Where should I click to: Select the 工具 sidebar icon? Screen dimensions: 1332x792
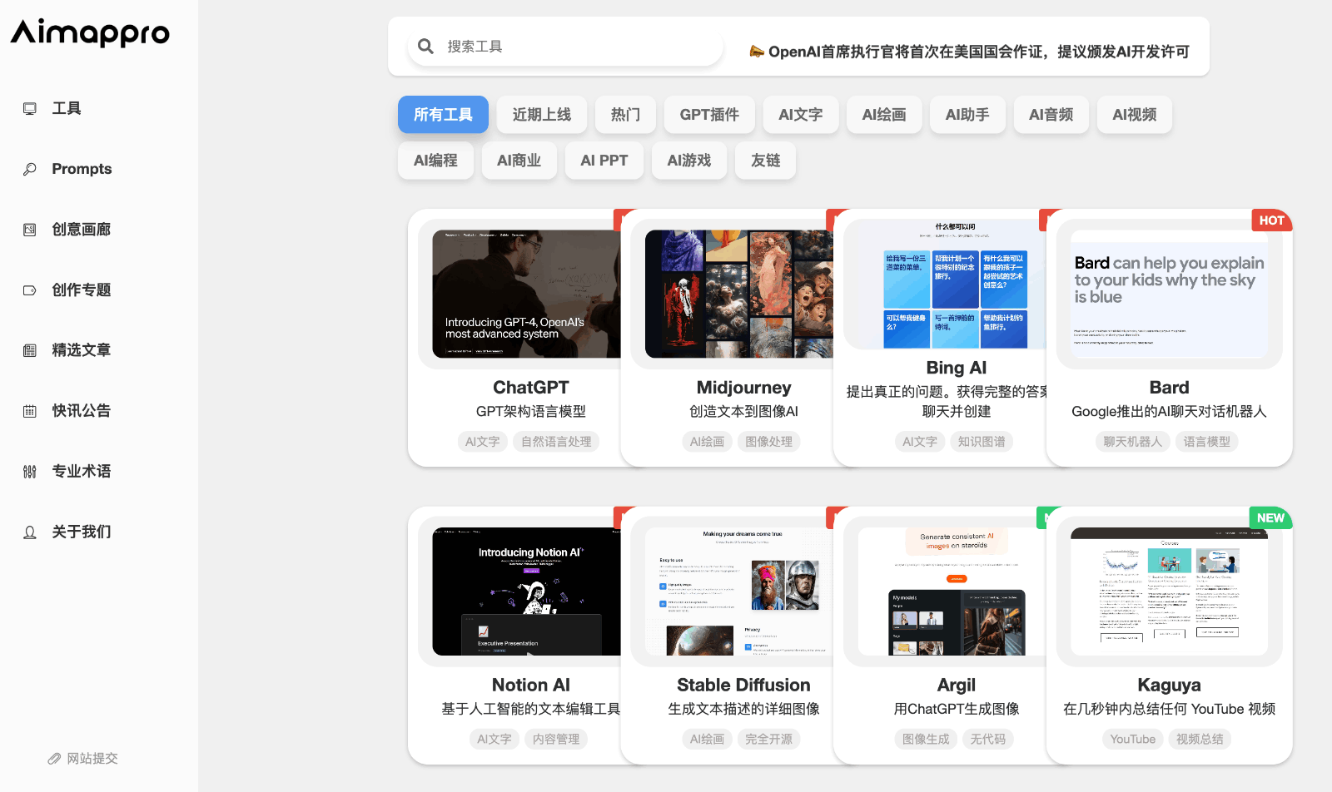[x=31, y=108]
